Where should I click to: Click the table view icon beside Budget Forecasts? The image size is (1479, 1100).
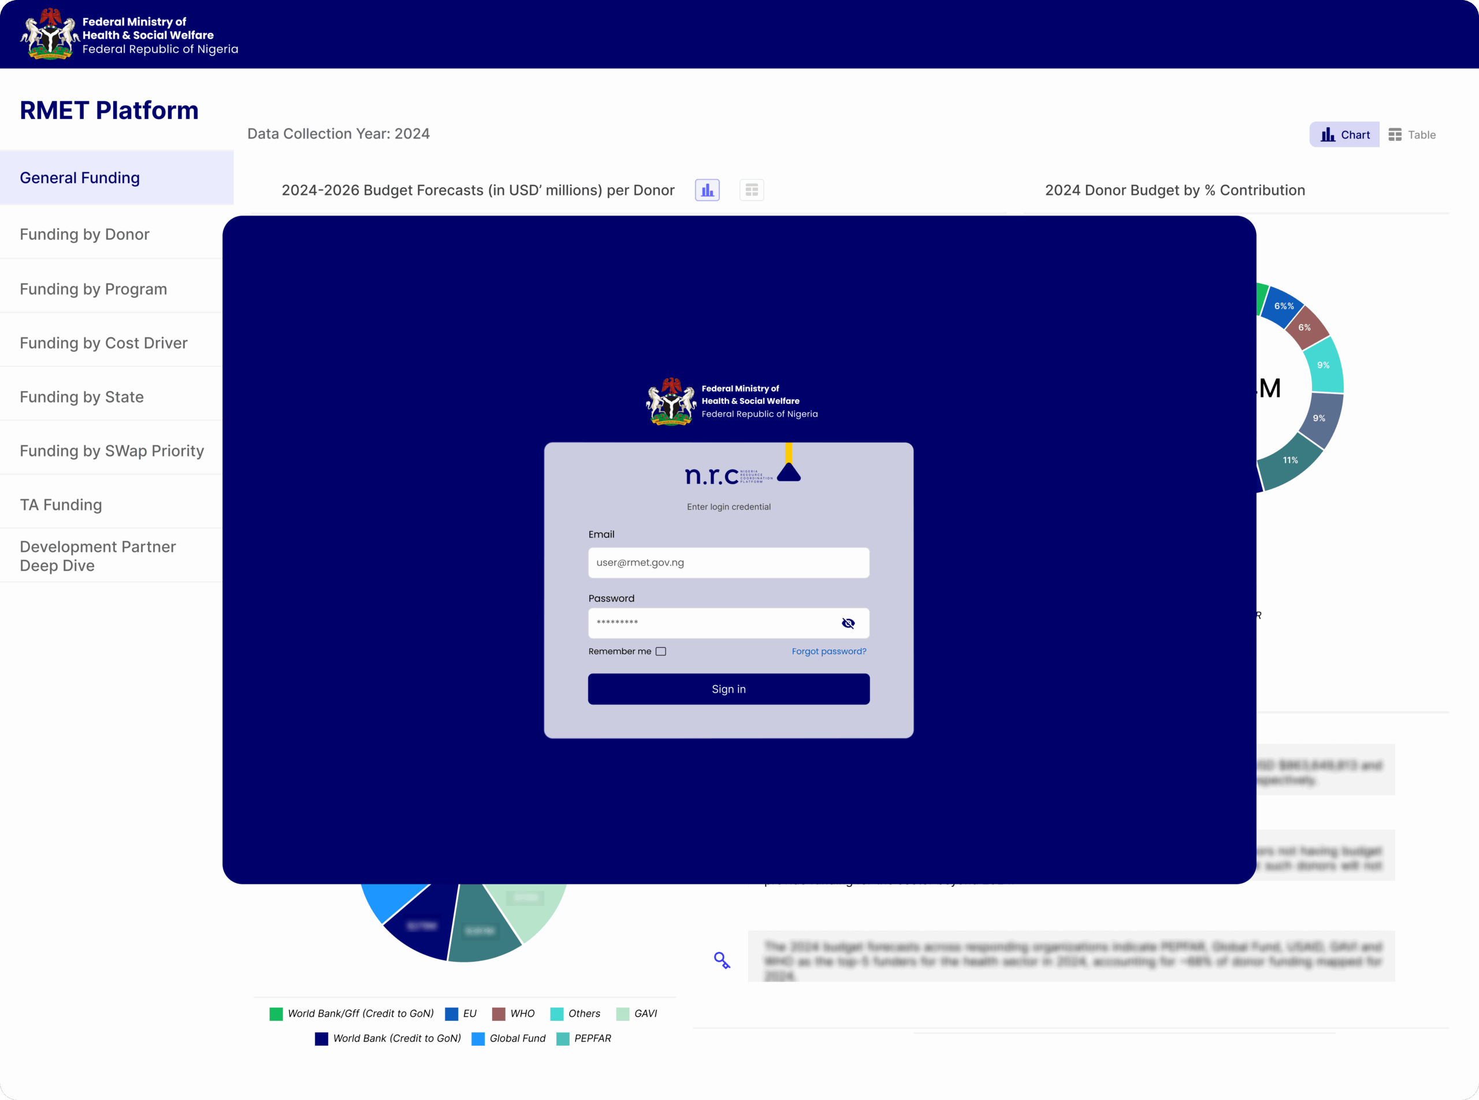pos(751,191)
